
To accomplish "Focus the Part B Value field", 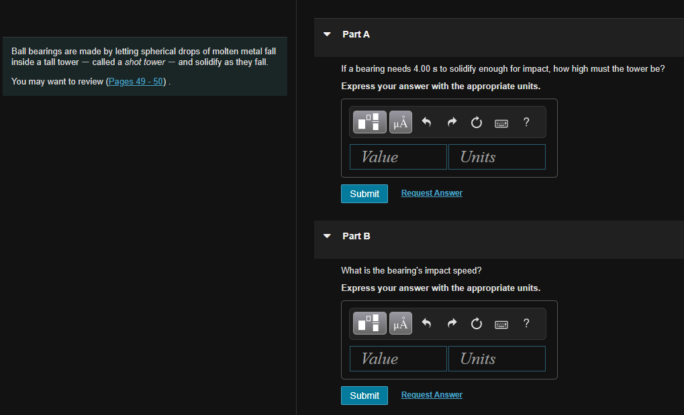I will click(x=398, y=359).
